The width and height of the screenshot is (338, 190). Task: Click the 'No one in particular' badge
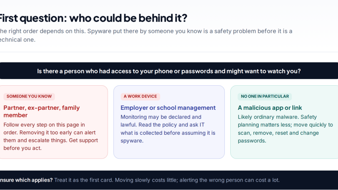tap(265, 96)
